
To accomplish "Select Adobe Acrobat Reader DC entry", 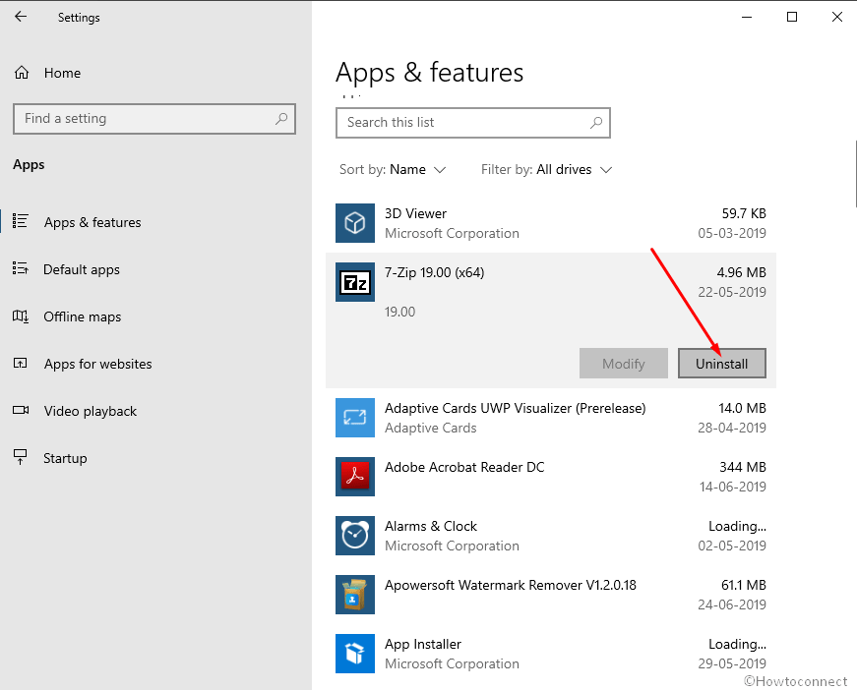I will pyautogui.click(x=464, y=467).
